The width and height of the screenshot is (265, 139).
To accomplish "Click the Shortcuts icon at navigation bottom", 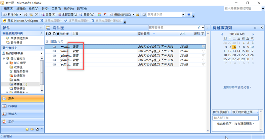I will [37, 129].
